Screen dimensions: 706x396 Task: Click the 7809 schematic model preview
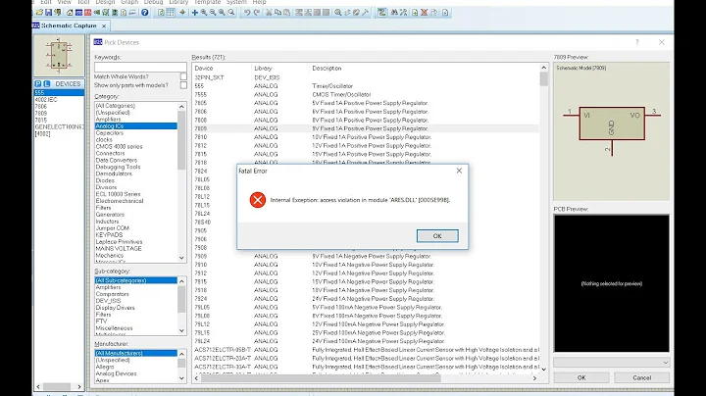click(x=612, y=131)
